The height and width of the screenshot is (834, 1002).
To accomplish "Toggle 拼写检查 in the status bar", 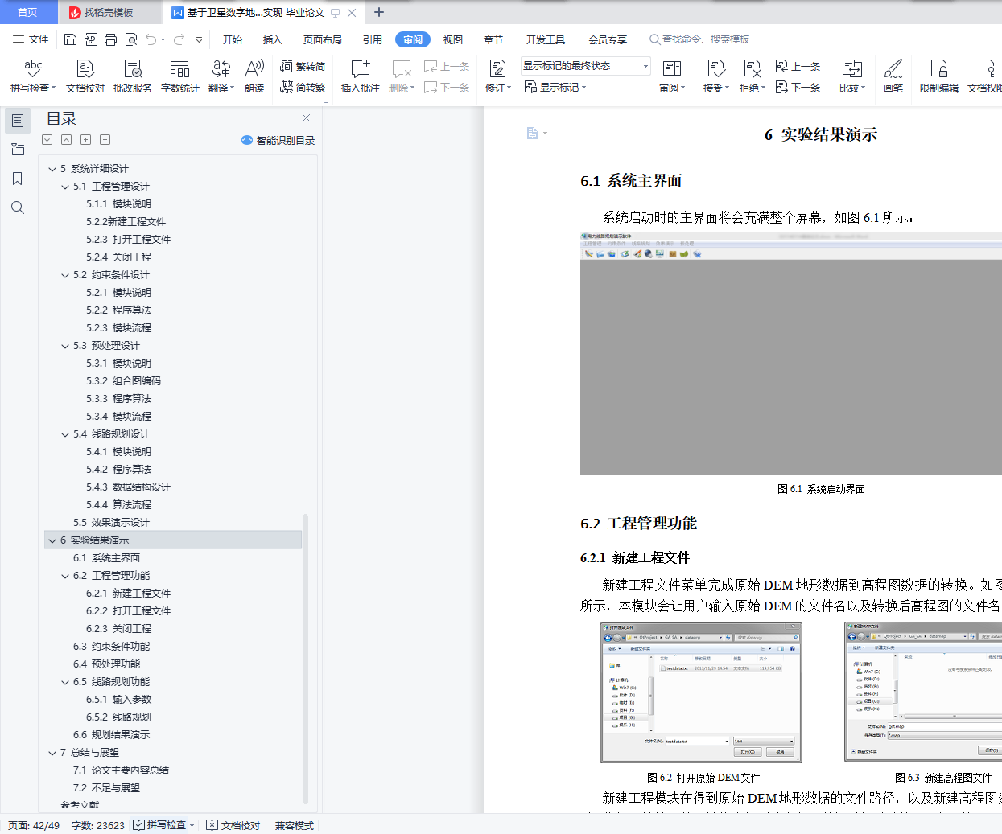I will (x=163, y=825).
